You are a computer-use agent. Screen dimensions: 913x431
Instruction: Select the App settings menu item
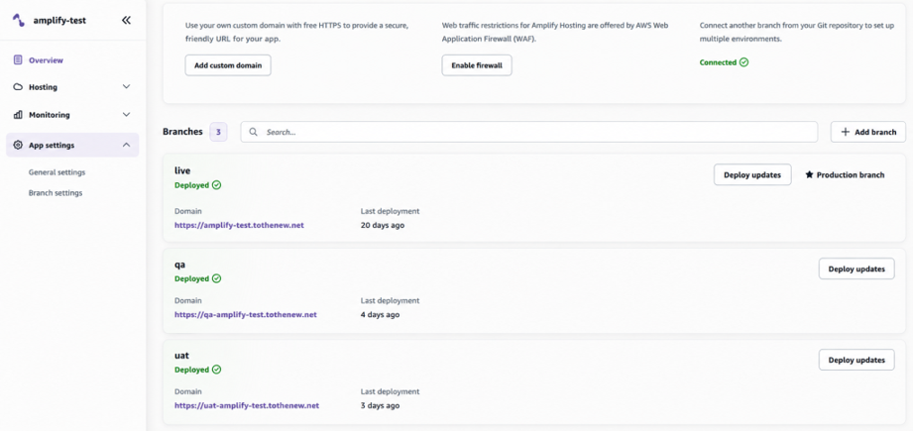(x=72, y=145)
